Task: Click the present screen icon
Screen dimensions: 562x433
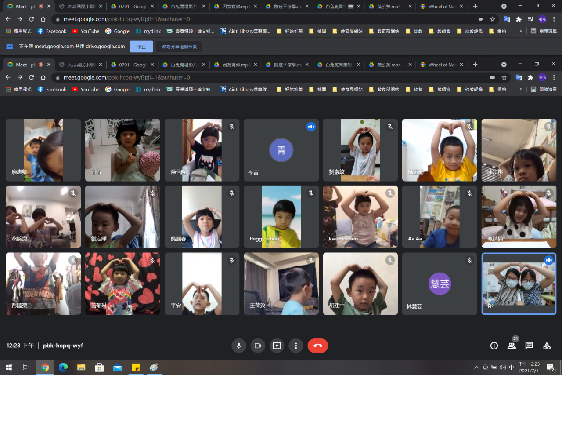Action: click(x=277, y=346)
